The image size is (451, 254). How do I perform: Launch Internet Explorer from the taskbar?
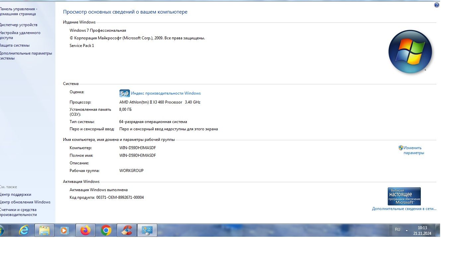pos(24,230)
